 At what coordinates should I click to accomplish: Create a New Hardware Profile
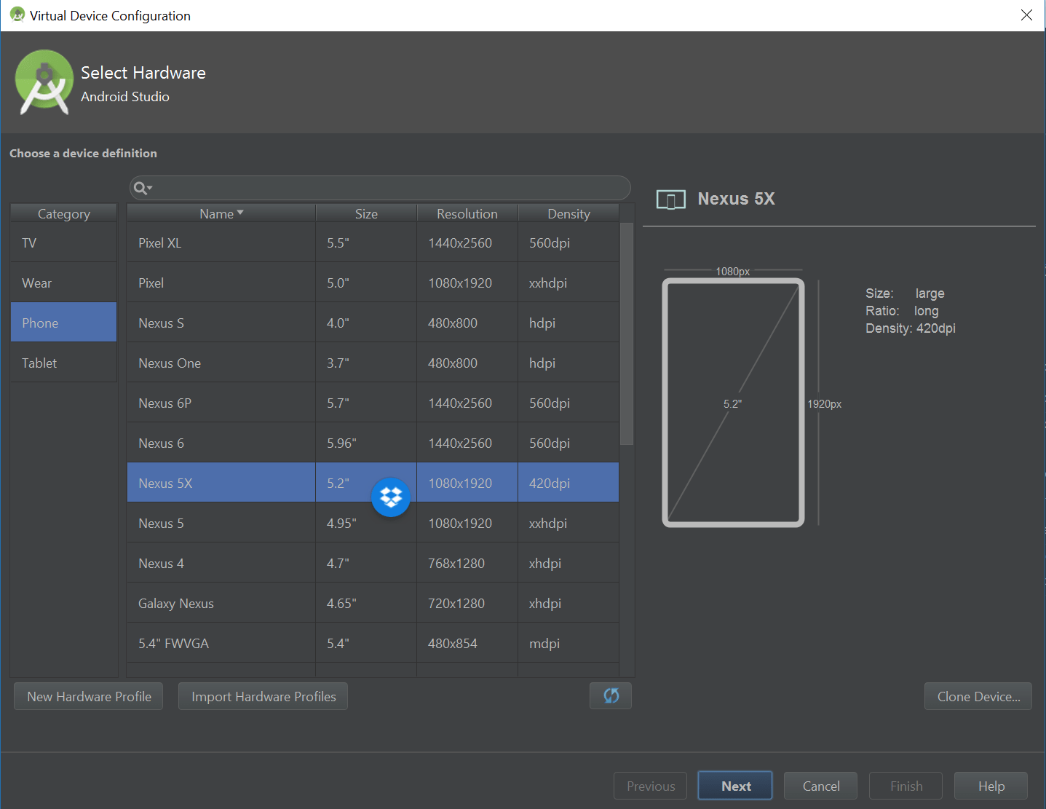point(87,695)
